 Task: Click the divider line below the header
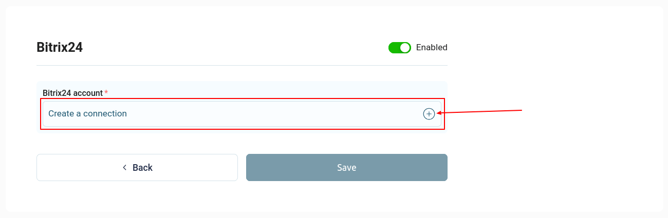[242, 65]
